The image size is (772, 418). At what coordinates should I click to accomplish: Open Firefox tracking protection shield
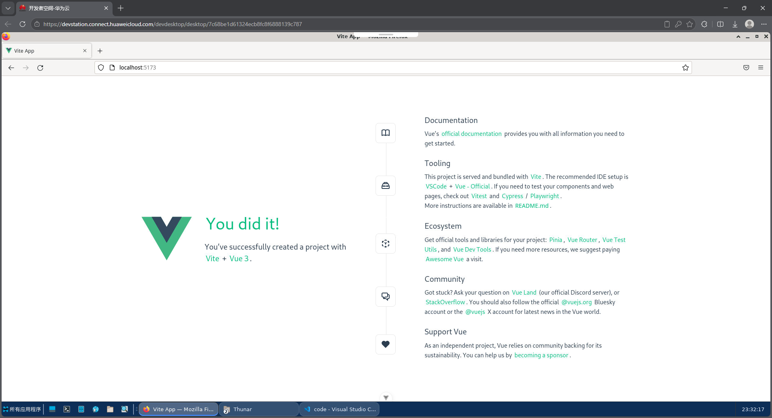pos(101,68)
